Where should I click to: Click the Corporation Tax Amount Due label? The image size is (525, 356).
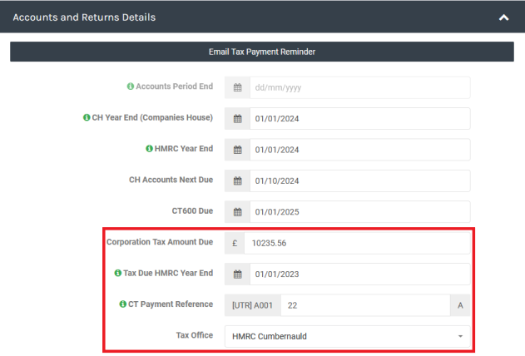tap(160, 242)
